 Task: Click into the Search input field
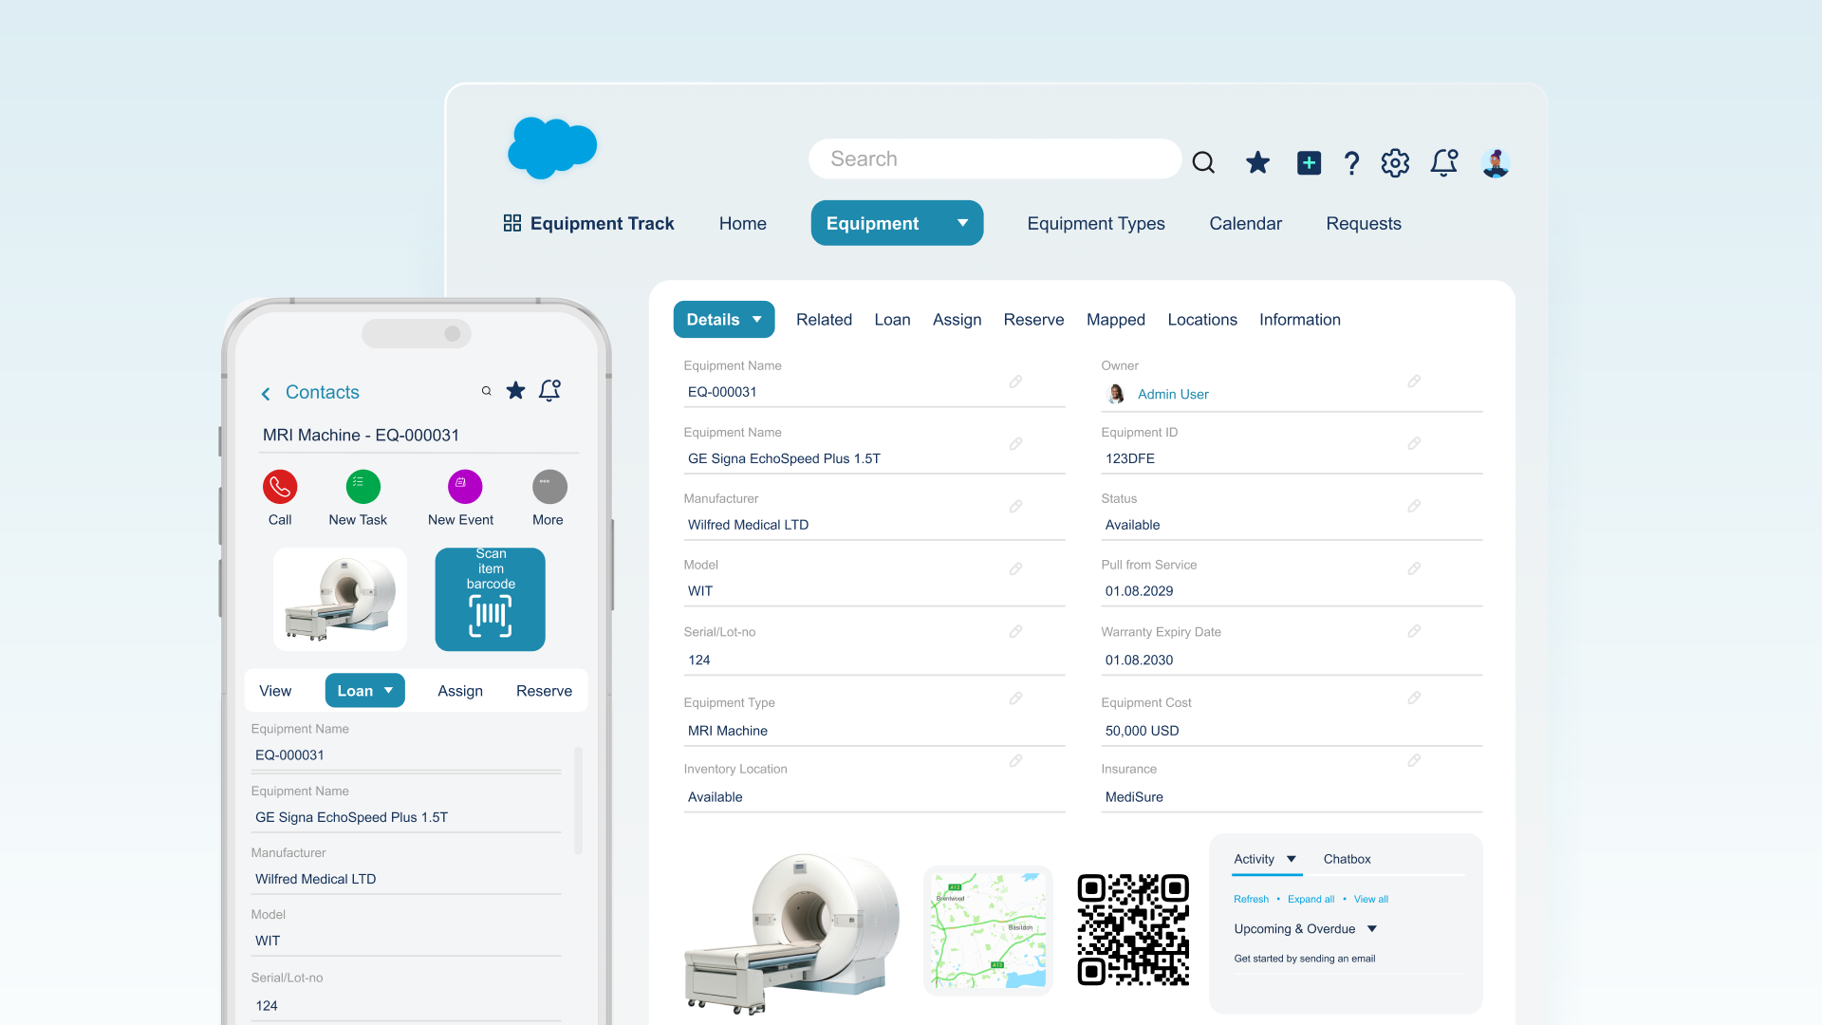pos(995,158)
